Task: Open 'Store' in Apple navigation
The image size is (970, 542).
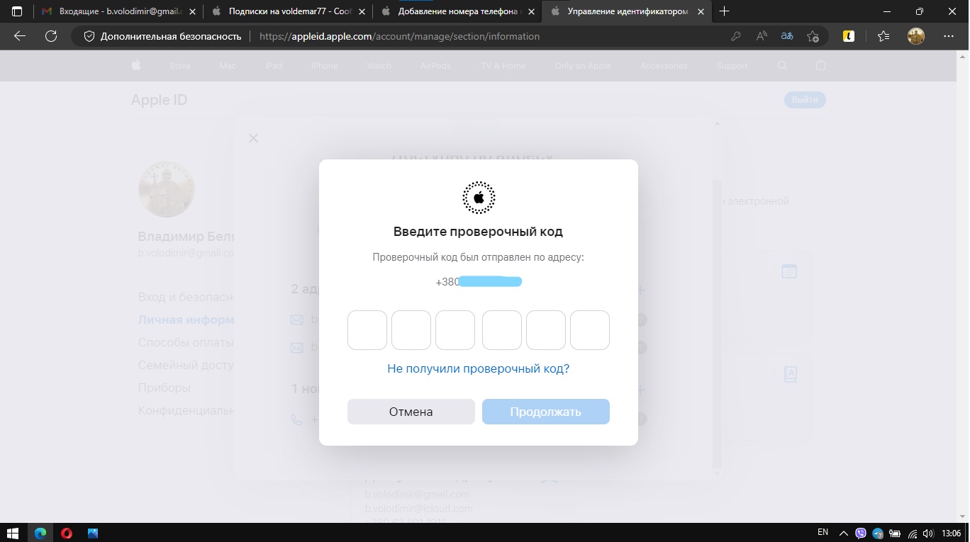Action: tap(180, 66)
